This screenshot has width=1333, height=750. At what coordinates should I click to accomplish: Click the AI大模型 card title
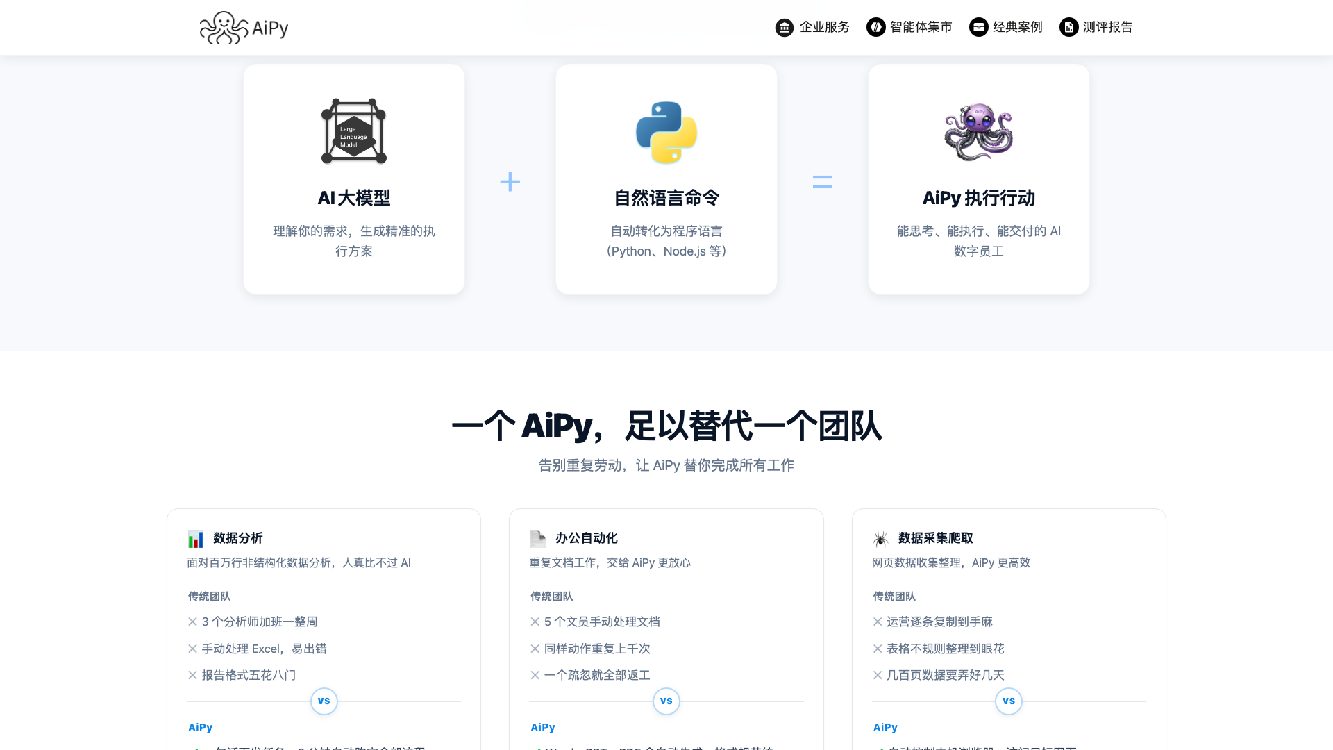click(354, 198)
